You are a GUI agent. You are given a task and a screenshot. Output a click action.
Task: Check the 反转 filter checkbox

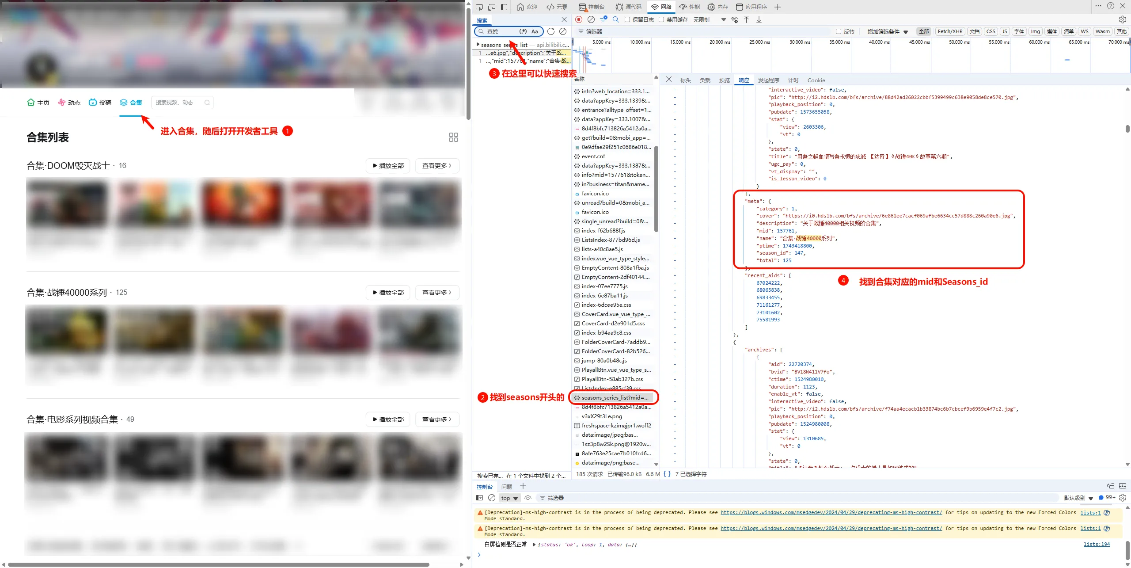tap(839, 31)
